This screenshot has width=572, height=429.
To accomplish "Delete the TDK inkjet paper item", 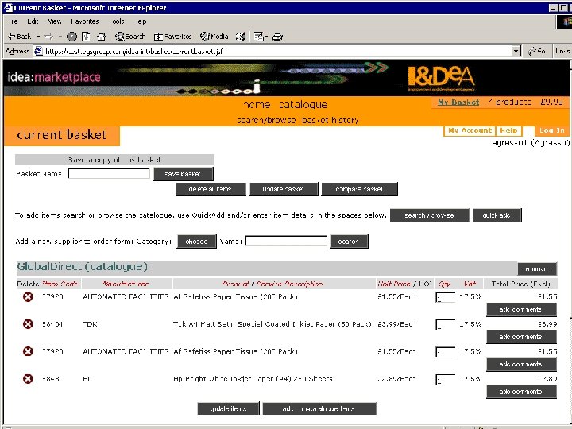I will [28, 324].
